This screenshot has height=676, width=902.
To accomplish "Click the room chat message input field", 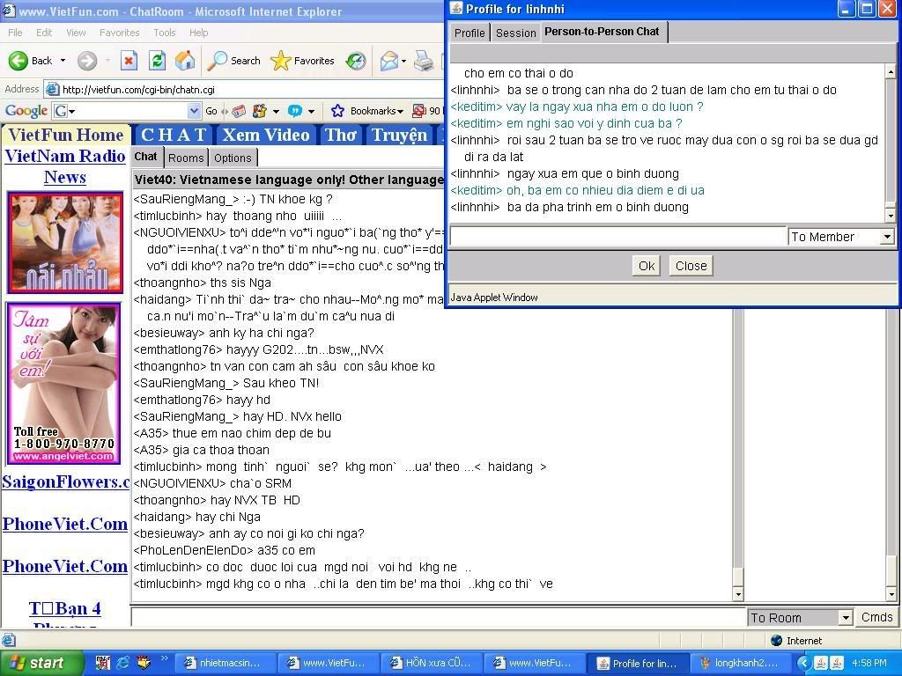I will point(439,617).
